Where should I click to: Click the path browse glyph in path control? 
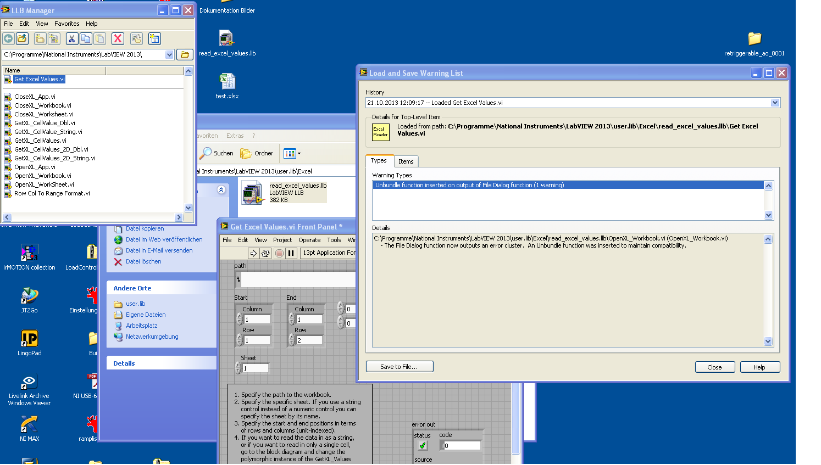[x=238, y=279]
